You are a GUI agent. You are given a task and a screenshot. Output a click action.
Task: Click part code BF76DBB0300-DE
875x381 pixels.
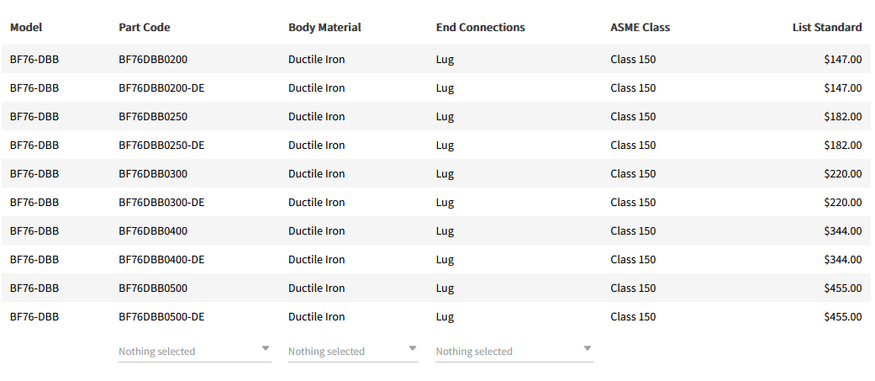click(x=161, y=203)
